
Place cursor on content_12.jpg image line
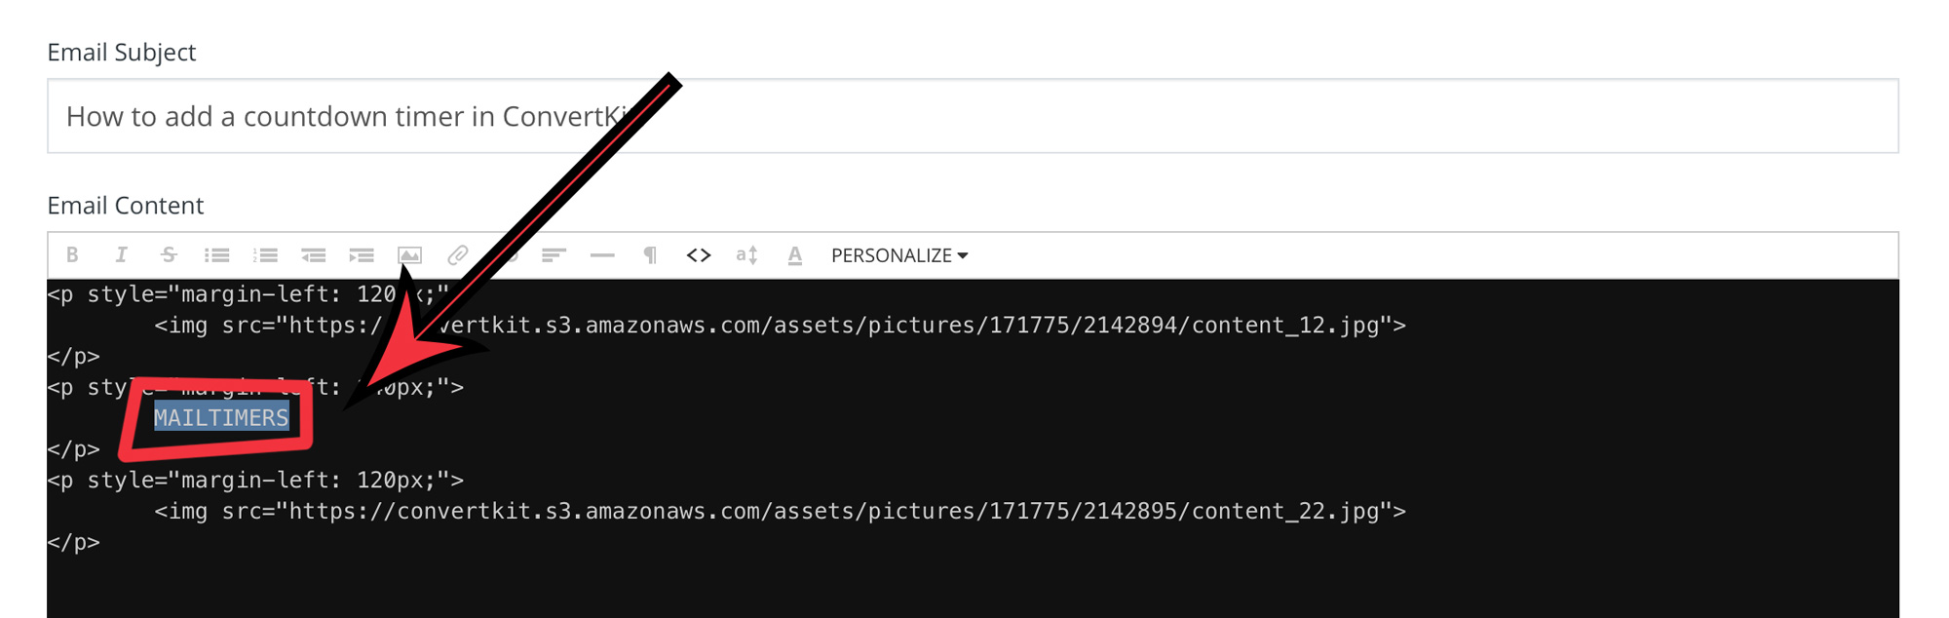point(780,325)
